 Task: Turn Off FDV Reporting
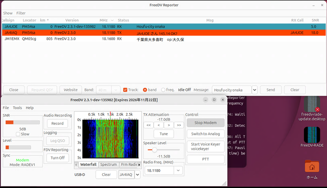pos(58,157)
